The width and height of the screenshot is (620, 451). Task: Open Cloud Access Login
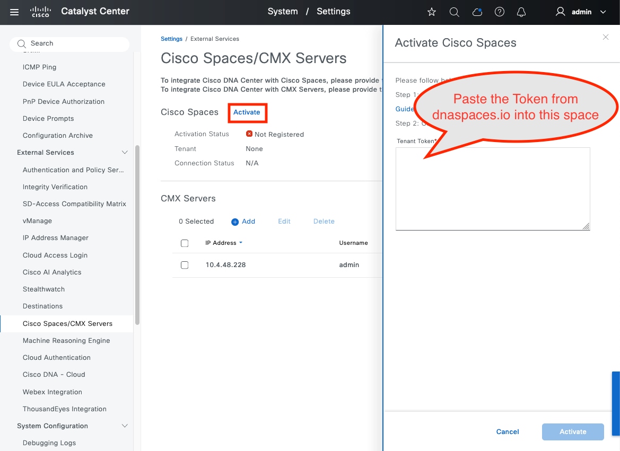(55, 255)
